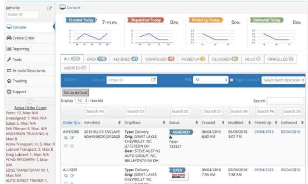Click the Tracking paw icon
Image resolution: width=308 pixels, height=184 pixels.
point(9,81)
